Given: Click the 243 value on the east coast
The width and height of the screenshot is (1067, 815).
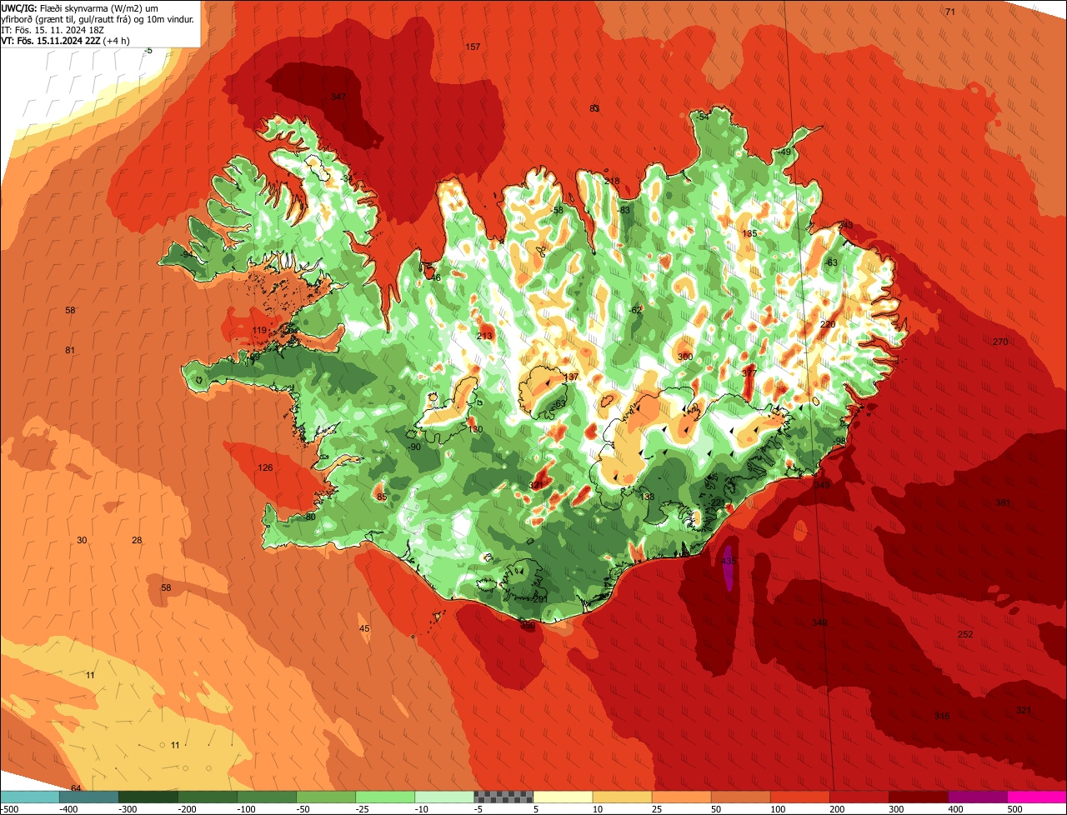Looking at the screenshot, I should (x=845, y=225).
